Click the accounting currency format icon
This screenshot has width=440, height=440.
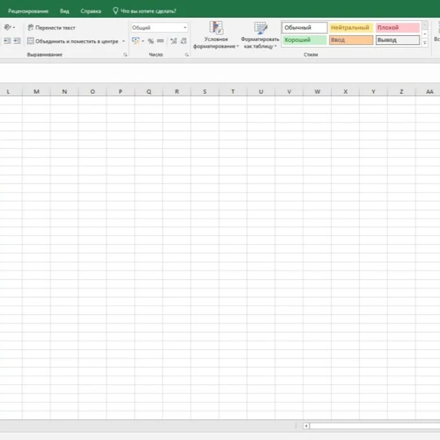pyautogui.click(x=135, y=41)
